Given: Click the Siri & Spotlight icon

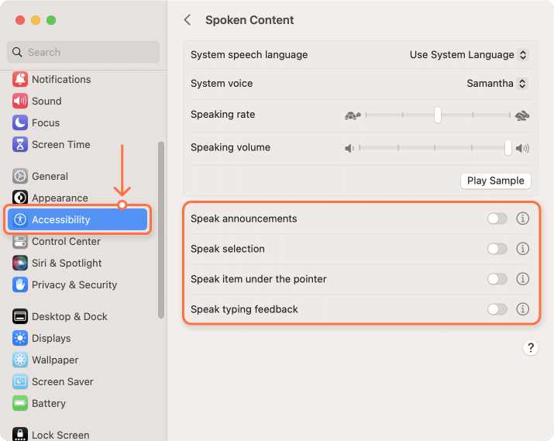Looking at the screenshot, I should [20, 264].
